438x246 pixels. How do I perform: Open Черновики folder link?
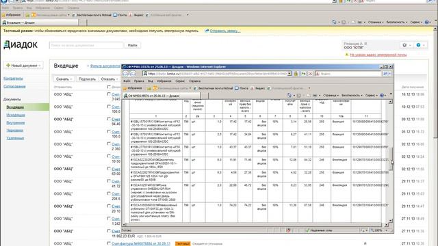(15, 131)
